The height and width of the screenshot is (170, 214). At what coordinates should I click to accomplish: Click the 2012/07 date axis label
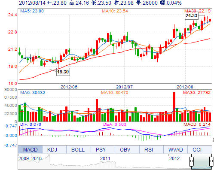pos(124,87)
